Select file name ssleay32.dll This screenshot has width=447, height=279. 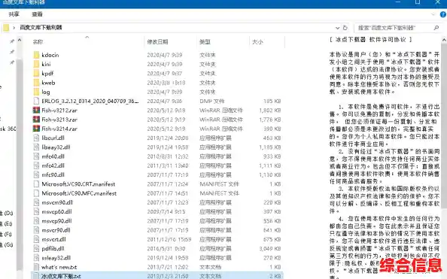click(x=56, y=258)
